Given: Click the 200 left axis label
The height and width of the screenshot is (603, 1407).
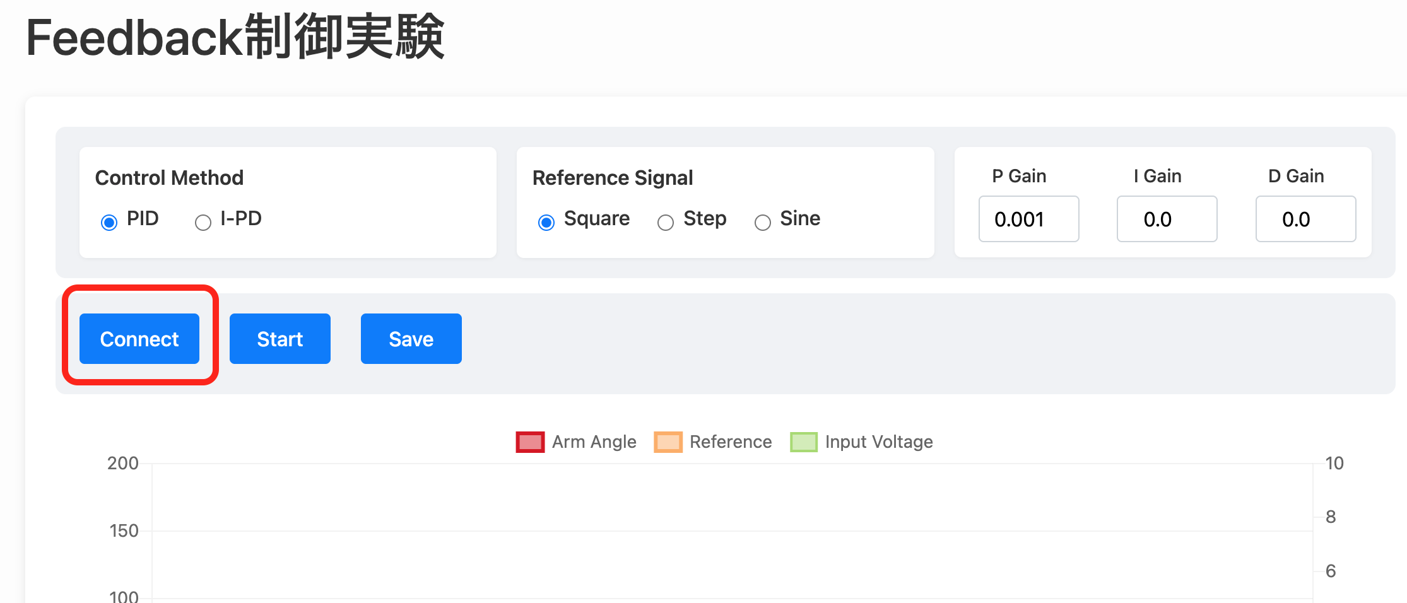Looking at the screenshot, I should coord(123,463).
